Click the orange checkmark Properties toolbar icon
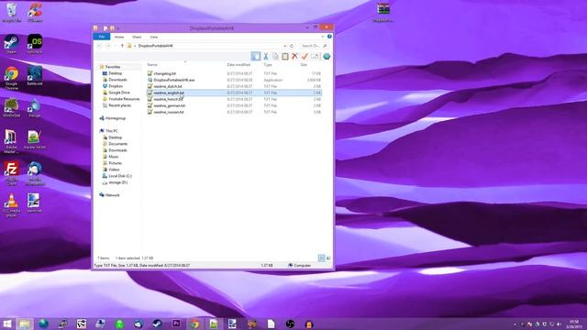Screen dimensions: 587x330 coord(305,57)
